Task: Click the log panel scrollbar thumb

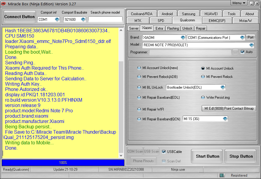Action: coord(121,107)
